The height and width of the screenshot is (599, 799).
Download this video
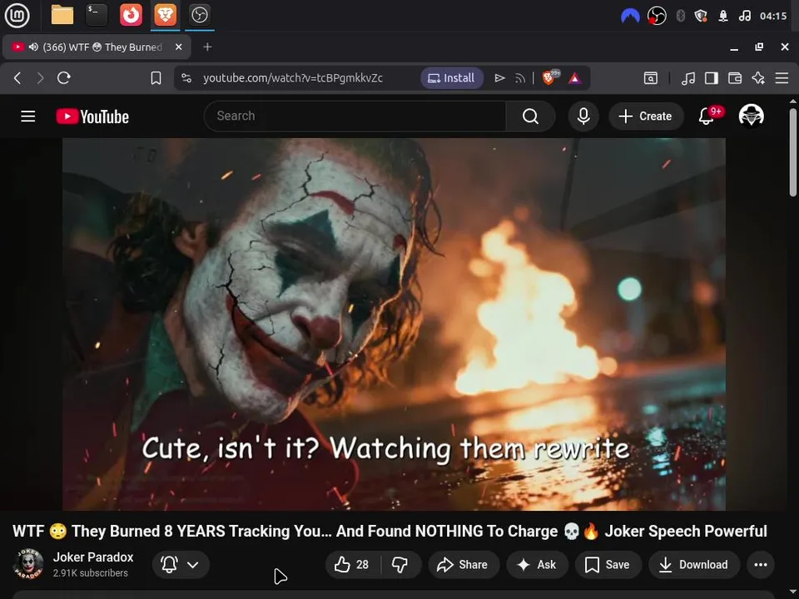693,564
